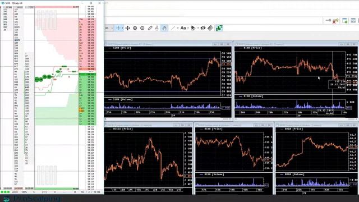Click the best bid top green row in QScalp
Image resolution: width=359 pixels, height=202 pixels.
(88, 74)
